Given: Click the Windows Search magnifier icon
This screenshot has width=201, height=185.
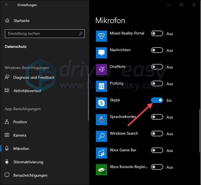Looking at the screenshot, I should [x=101, y=136].
